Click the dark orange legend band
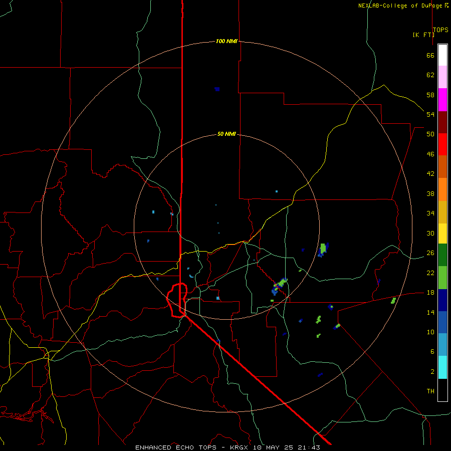 click(x=442, y=166)
